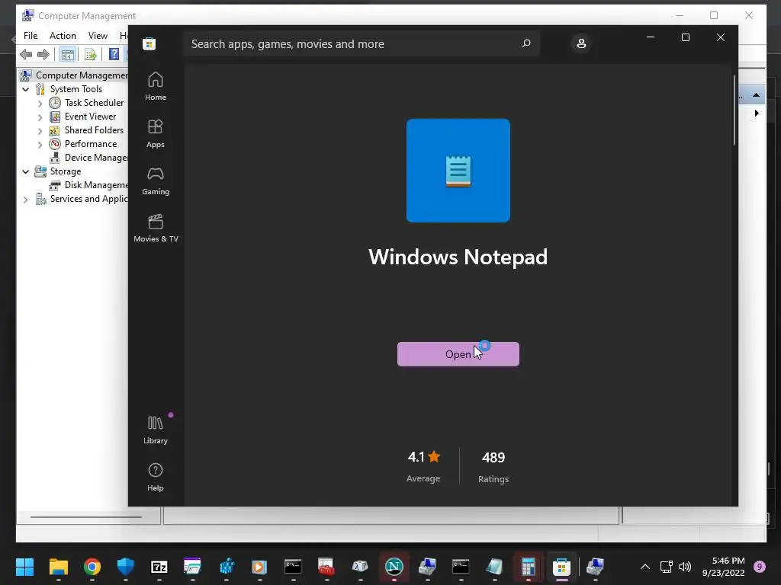Open File menu in Computer Management

[x=31, y=36]
